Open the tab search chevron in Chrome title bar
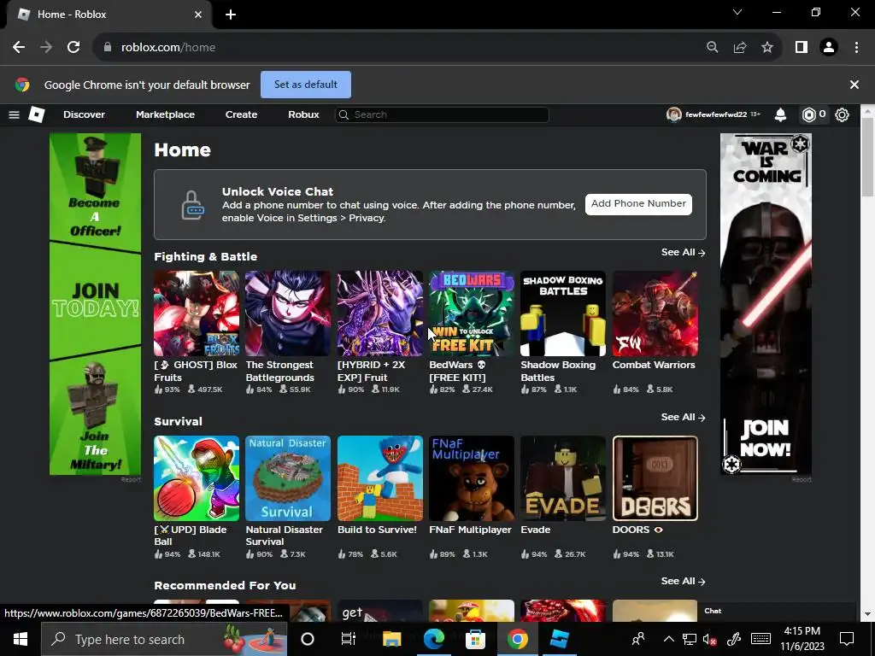Viewport: 875px width, 656px height. pyautogui.click(x=737, y=12)
